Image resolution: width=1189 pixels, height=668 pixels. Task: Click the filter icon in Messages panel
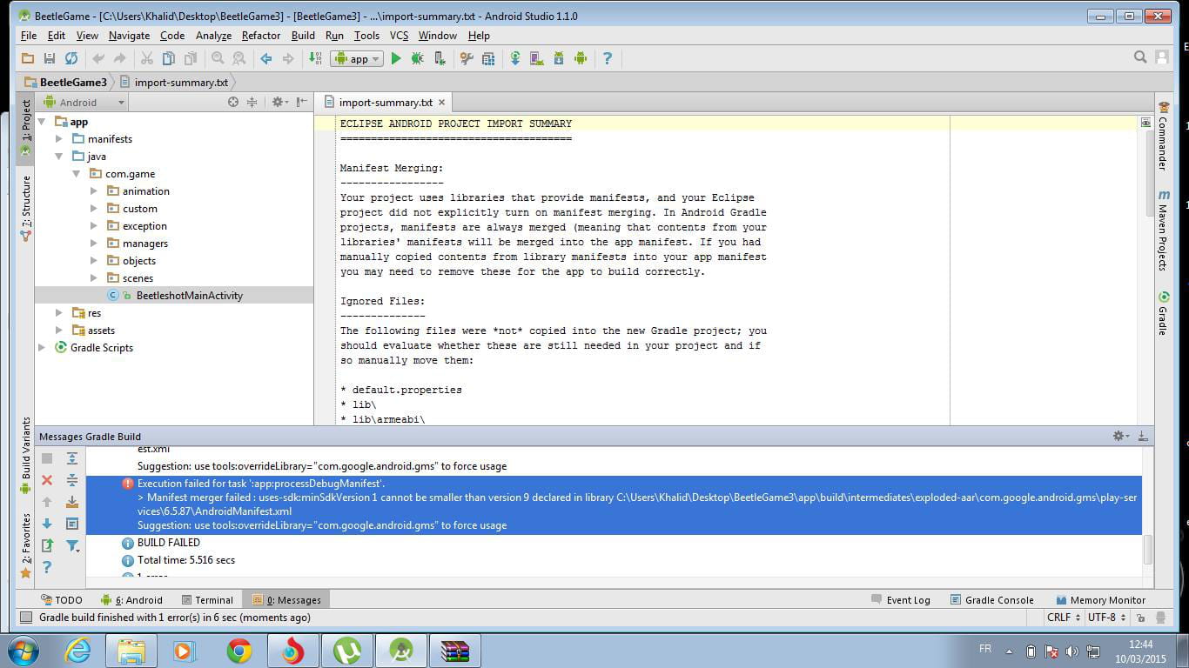coord(72,546)
